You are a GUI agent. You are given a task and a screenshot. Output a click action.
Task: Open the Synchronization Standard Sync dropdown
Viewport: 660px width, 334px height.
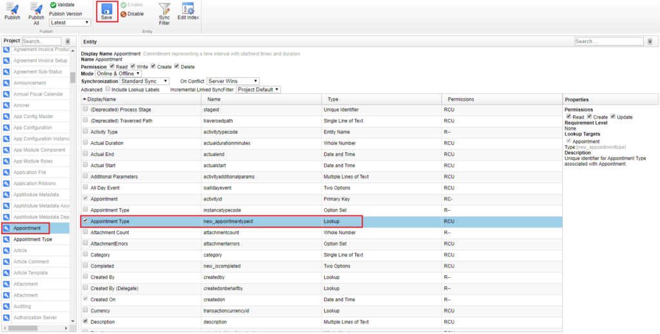point(144,81)
